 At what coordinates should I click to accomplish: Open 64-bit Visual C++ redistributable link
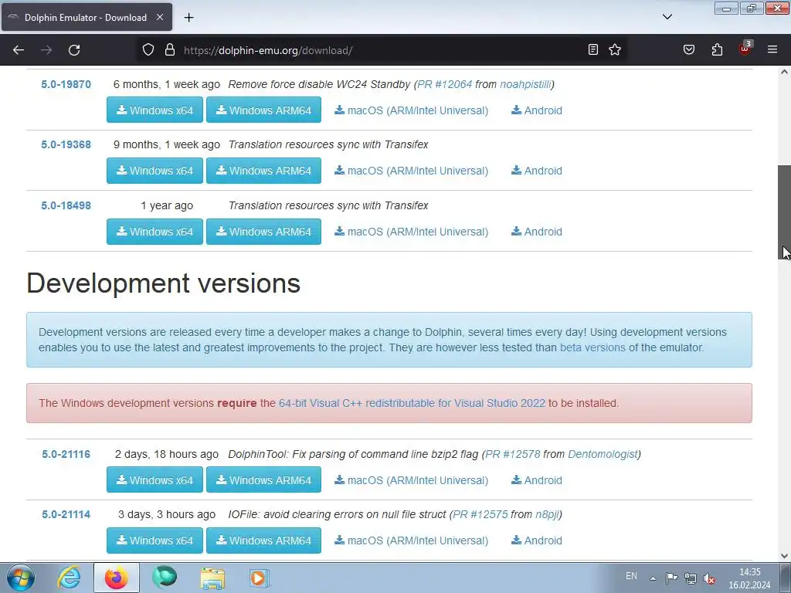tap(412, 403)
